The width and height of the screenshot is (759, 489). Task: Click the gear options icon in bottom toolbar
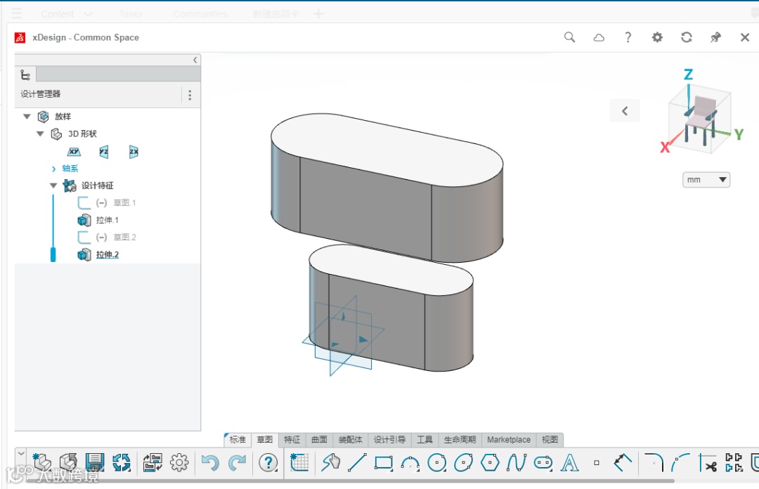[179, 462]
